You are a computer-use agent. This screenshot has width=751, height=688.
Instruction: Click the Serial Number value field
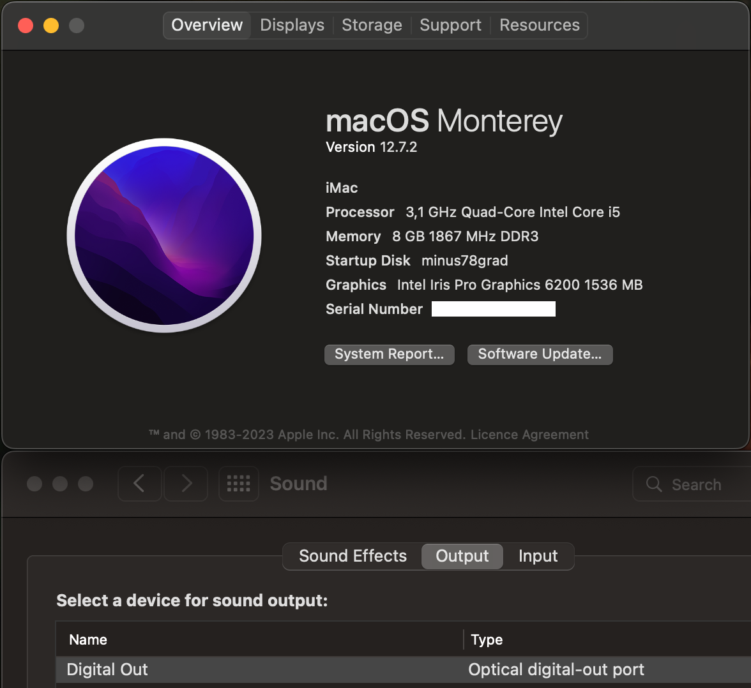tap(493, 309)
